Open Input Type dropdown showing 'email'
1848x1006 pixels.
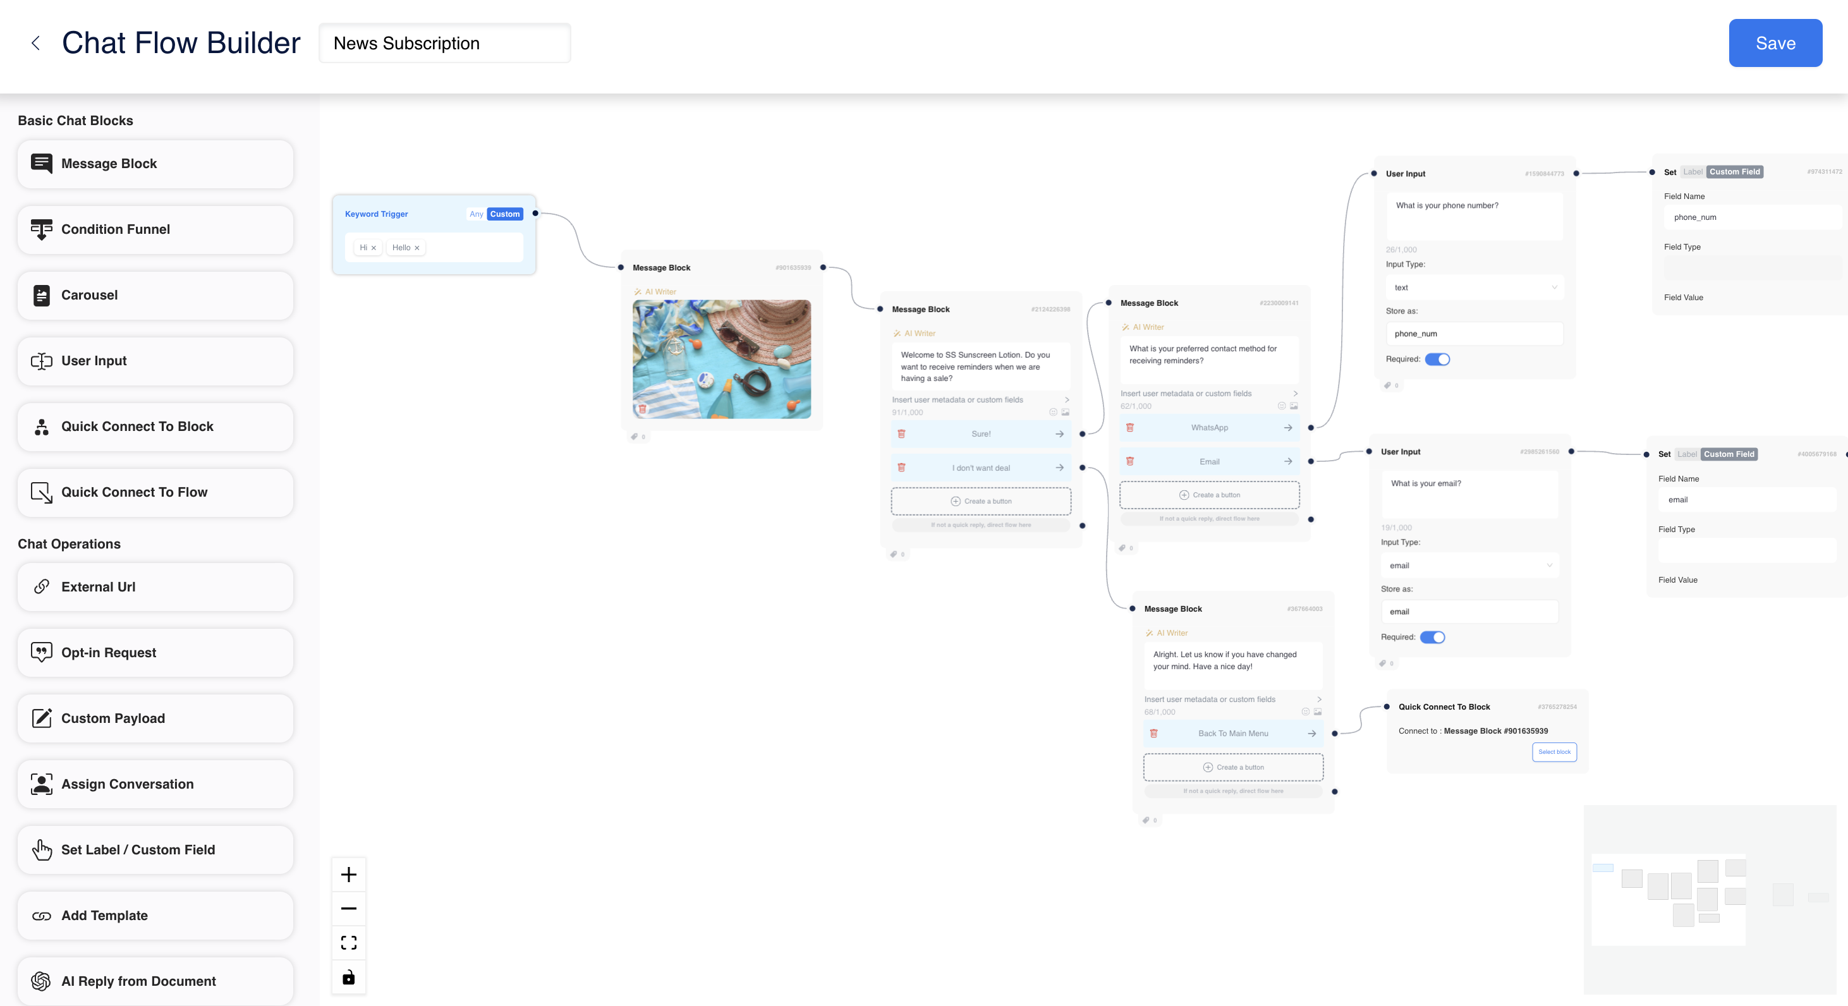click(x=1469, y=565)
